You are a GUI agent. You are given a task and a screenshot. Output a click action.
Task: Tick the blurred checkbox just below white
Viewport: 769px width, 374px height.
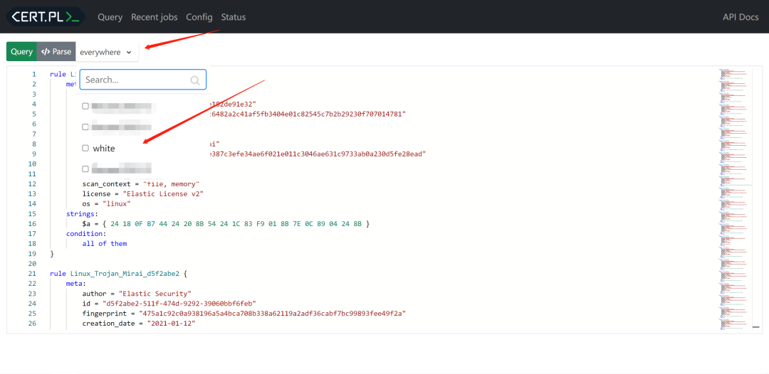(85, 169)
